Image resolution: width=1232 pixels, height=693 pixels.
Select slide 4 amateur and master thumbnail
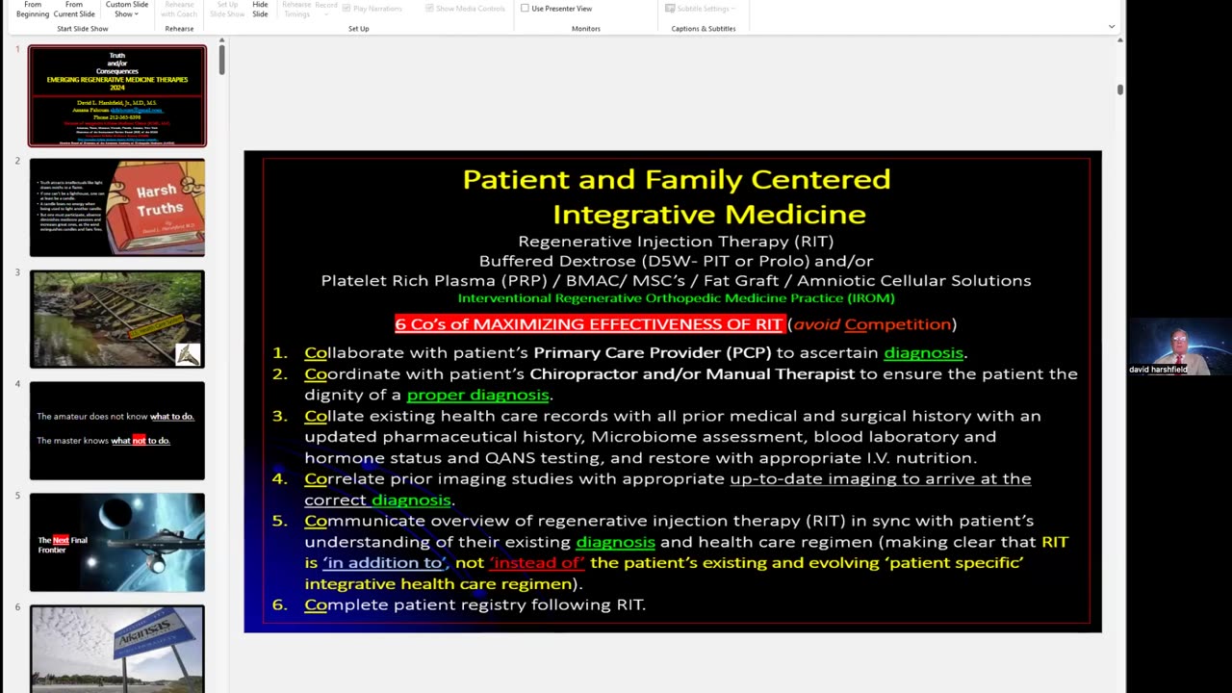117,430
